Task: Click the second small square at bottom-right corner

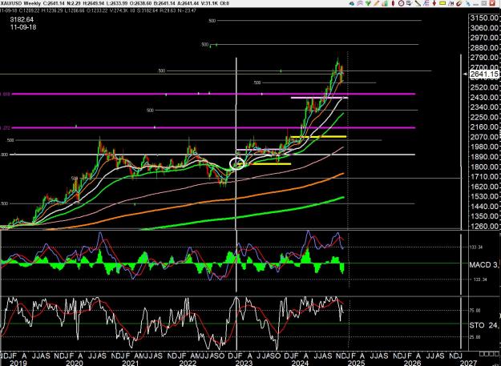Action: click(x=486, y=353)
